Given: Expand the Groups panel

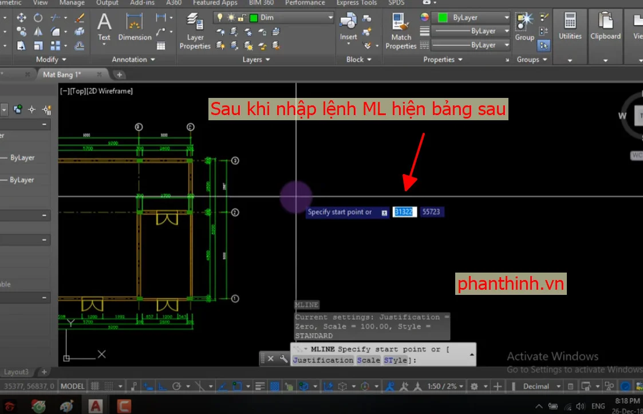Looking at the screenshot, I should (532, 60).
